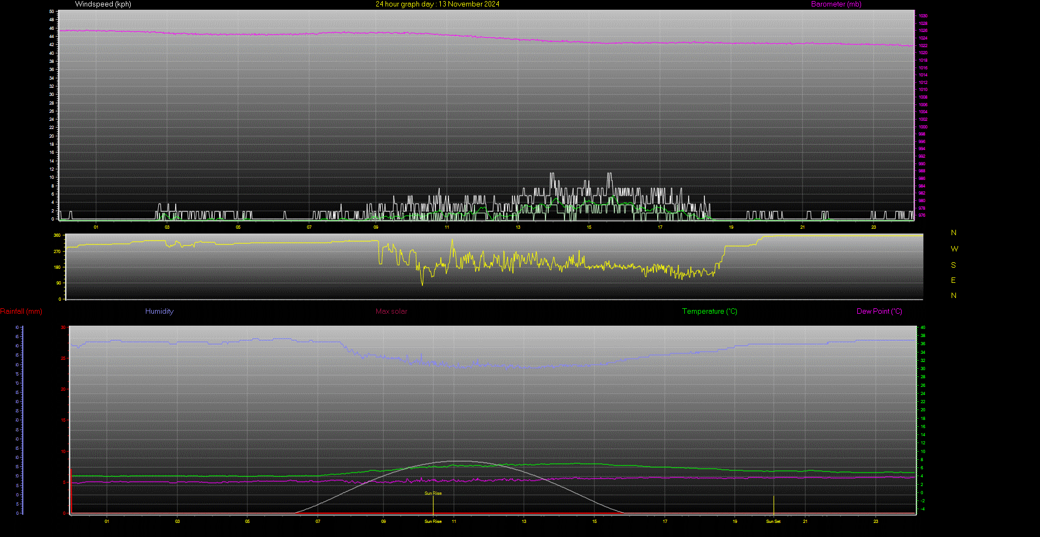
Task: Click the "Barometer (mb)" label
Action: 836,4
